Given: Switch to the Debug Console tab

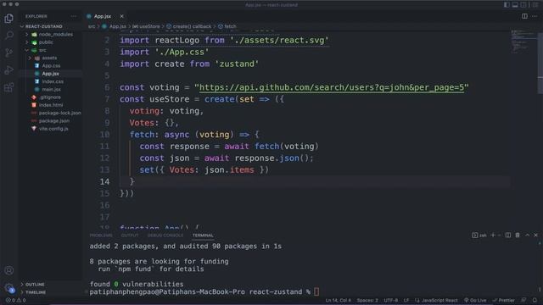Looking at the screenshot, I should tap(165, 236).
